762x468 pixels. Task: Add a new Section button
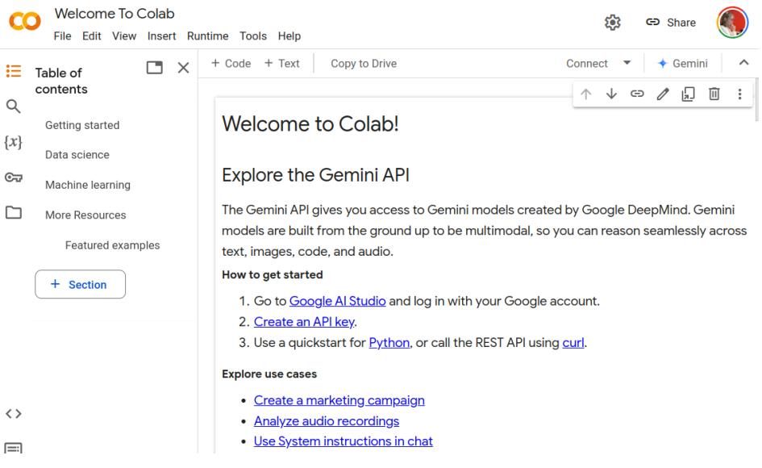(80, 285)
